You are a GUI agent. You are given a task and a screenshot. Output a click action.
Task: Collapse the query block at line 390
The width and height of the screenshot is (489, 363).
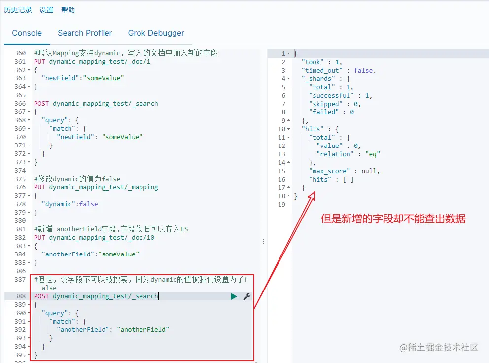pyautogui.click(x=29, y=313)
